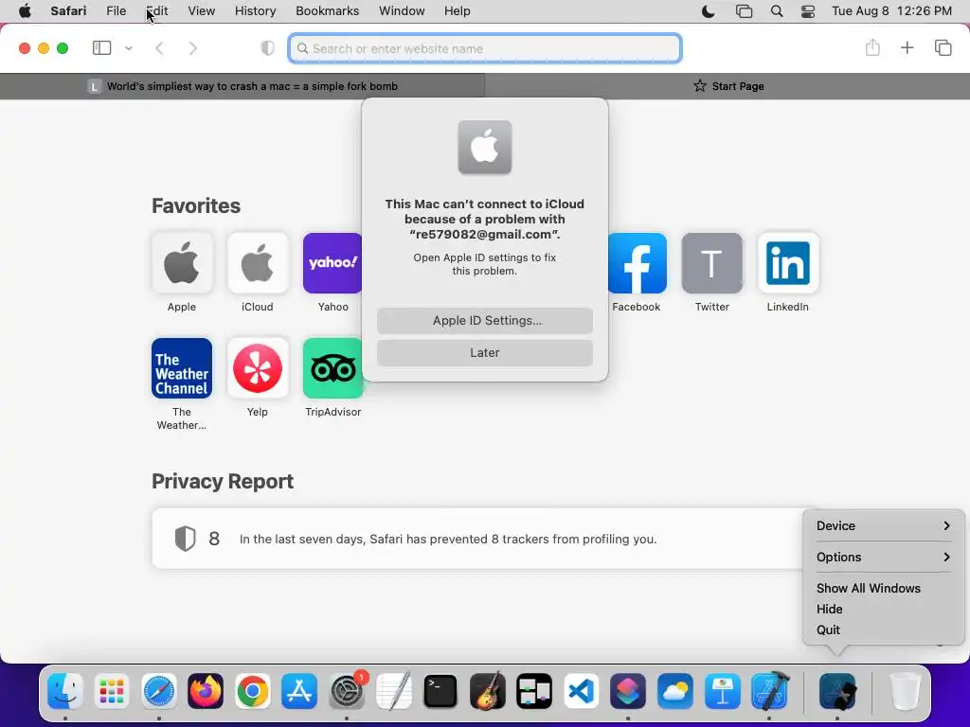Open Control Center in the menu bar
The height and width of the screenshot is (727, 970).
point(807,11)
